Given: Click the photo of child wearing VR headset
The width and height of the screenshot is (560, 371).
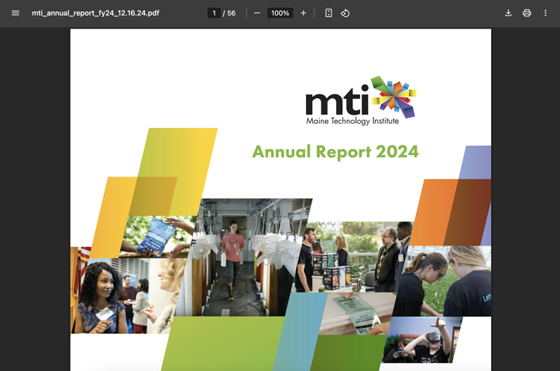Looking at the screenshot, I should click(421, 339).
